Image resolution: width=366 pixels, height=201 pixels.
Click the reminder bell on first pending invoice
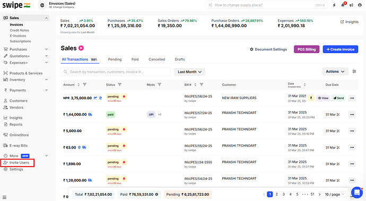(x=124, y=97)
